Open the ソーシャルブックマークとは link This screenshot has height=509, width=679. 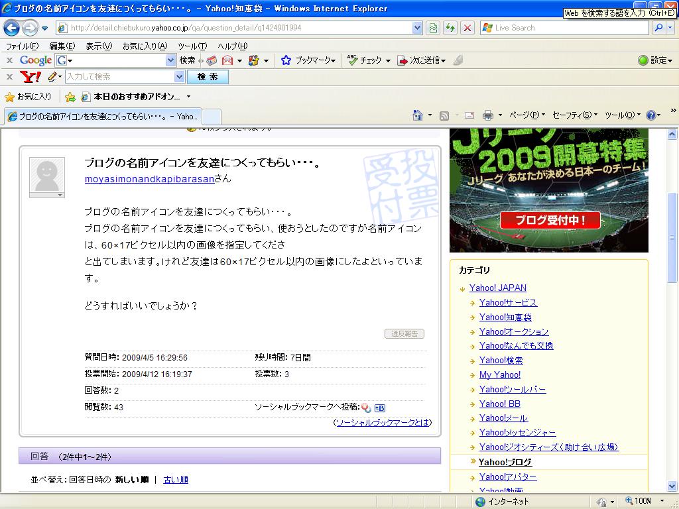pyautogui.click(x=383, y=423)
